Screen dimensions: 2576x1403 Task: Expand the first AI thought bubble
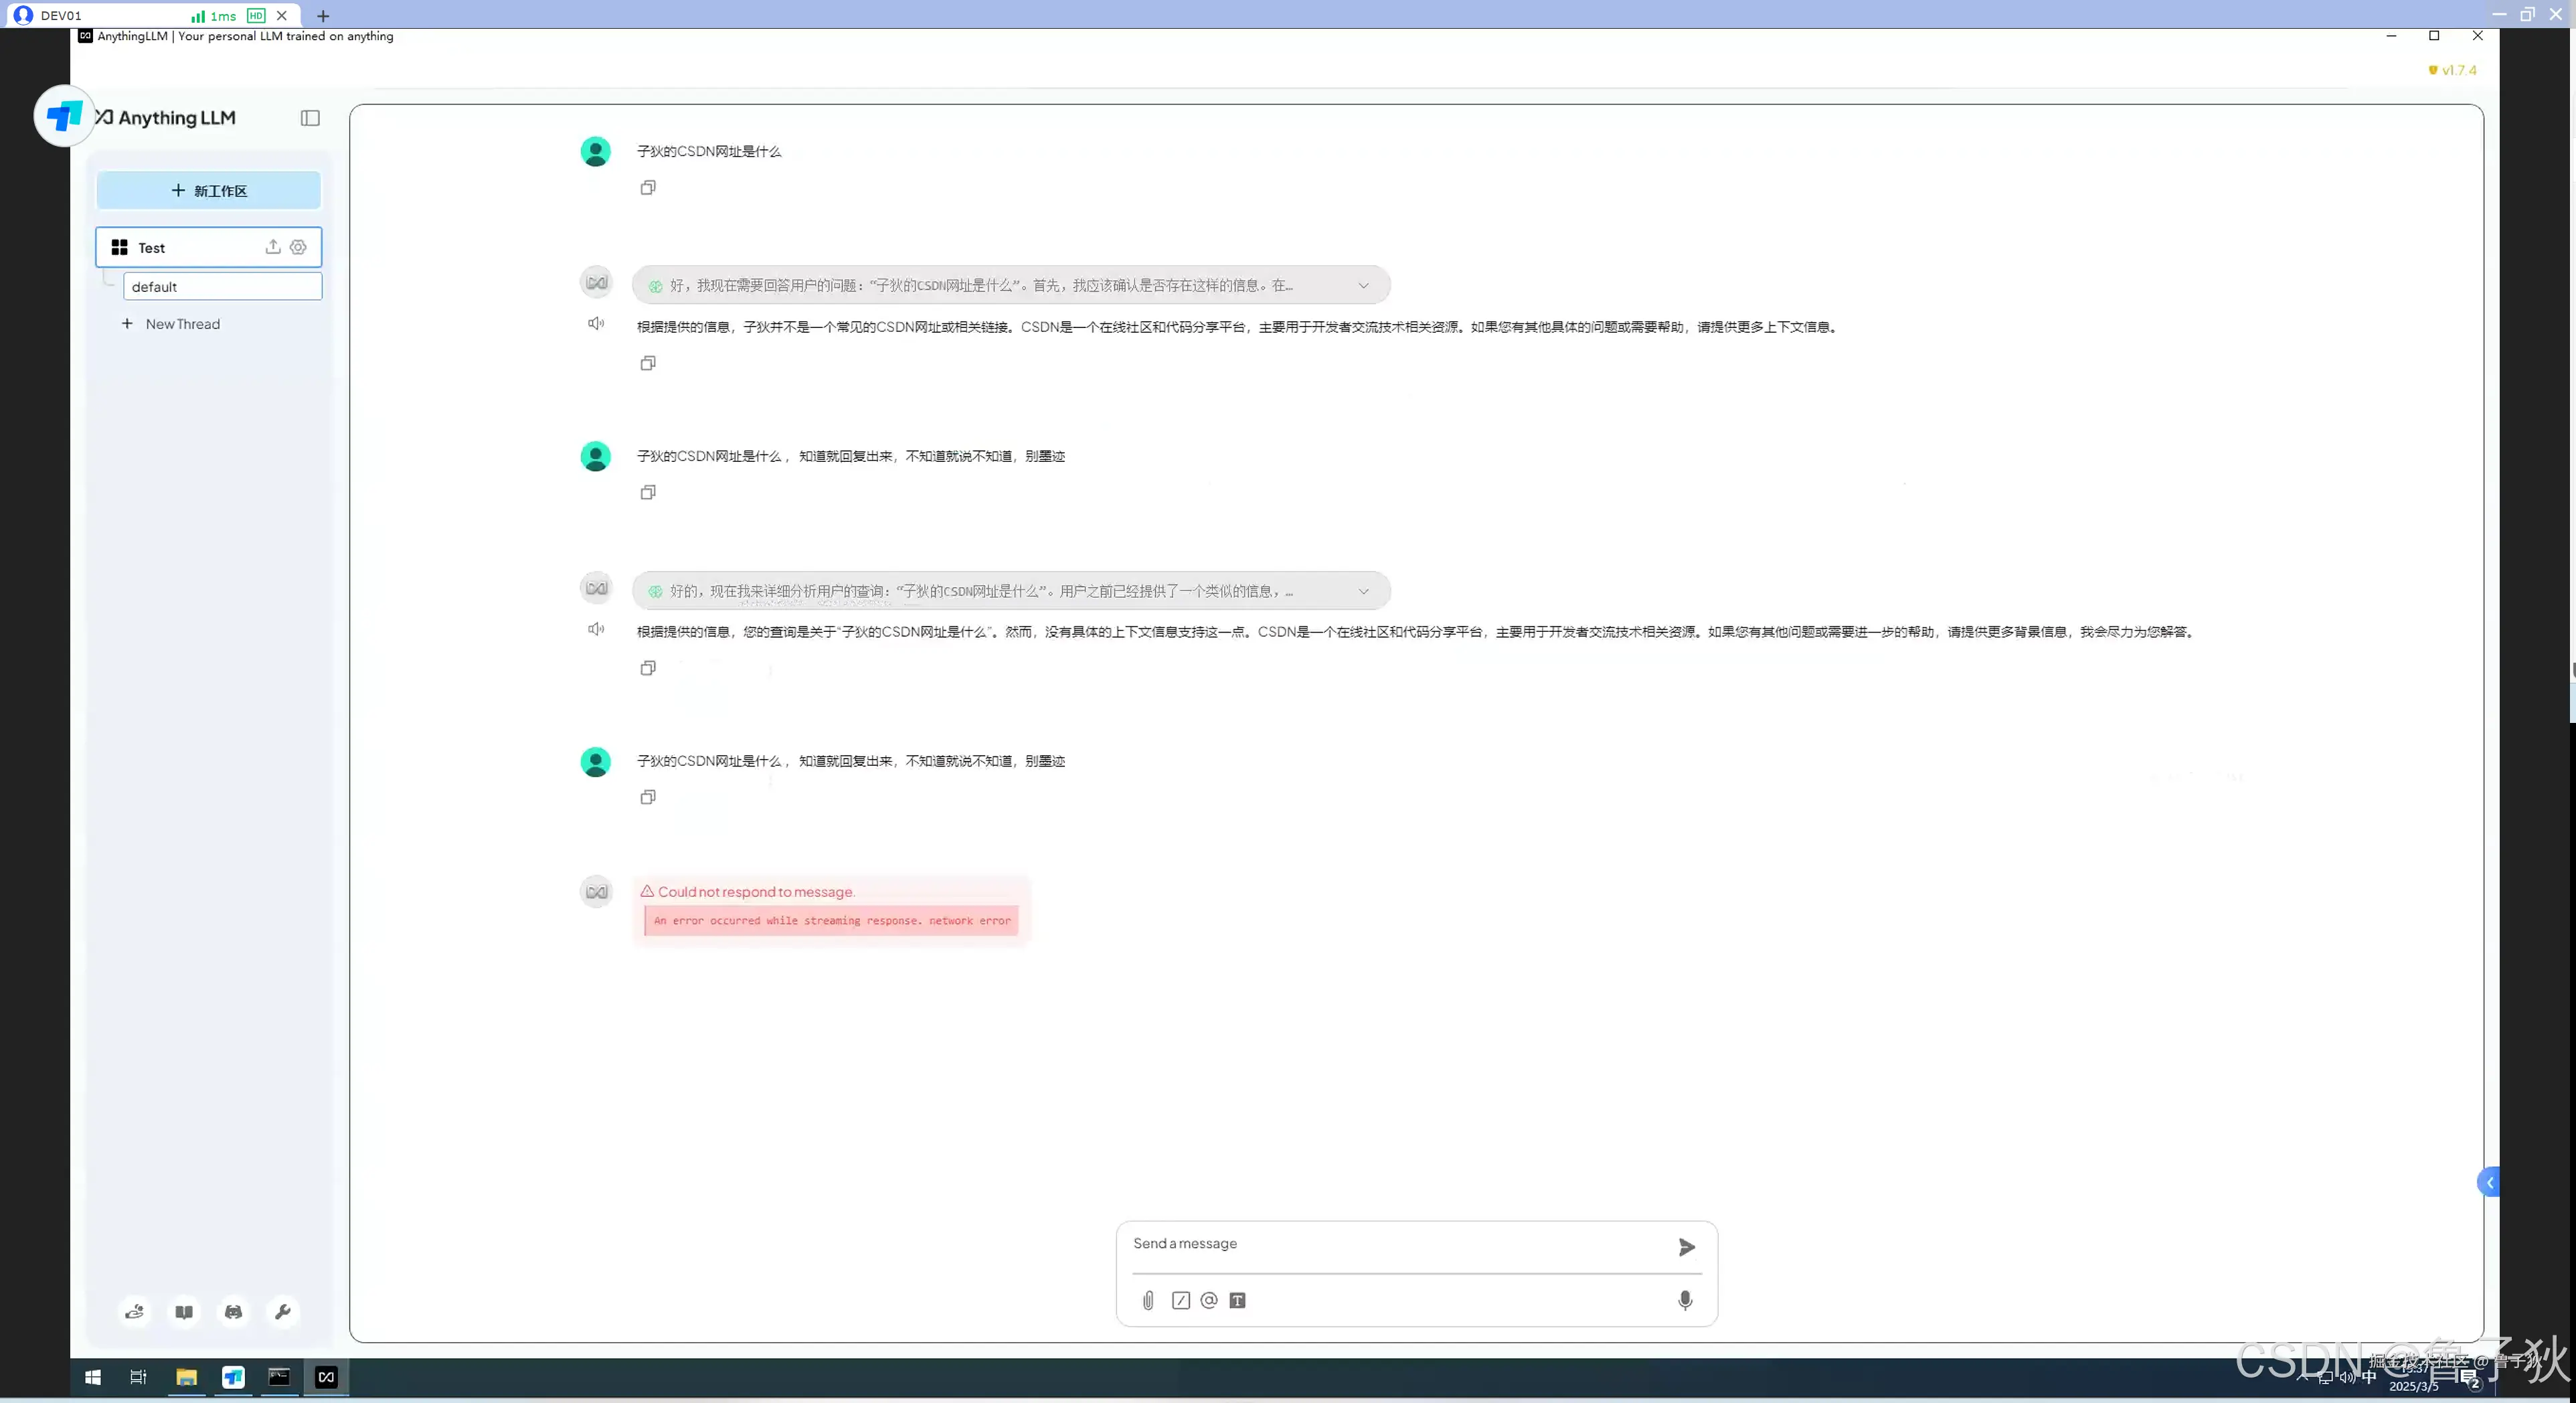(1363, 286)
